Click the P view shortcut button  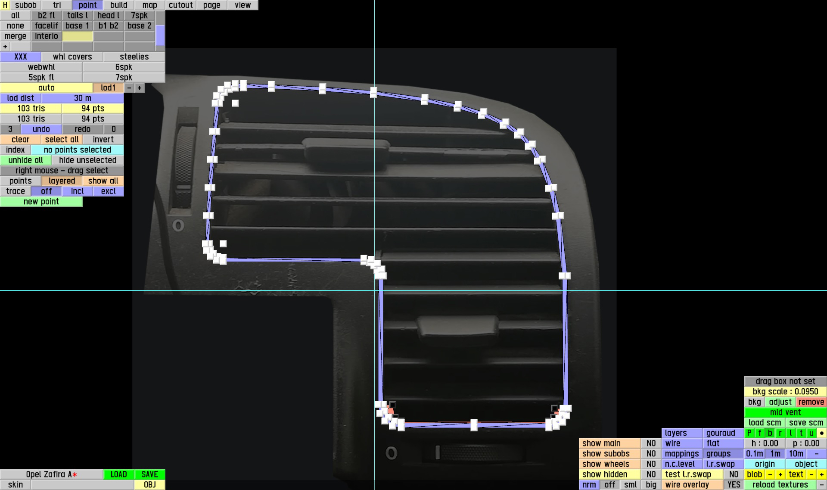click(749, 433)
